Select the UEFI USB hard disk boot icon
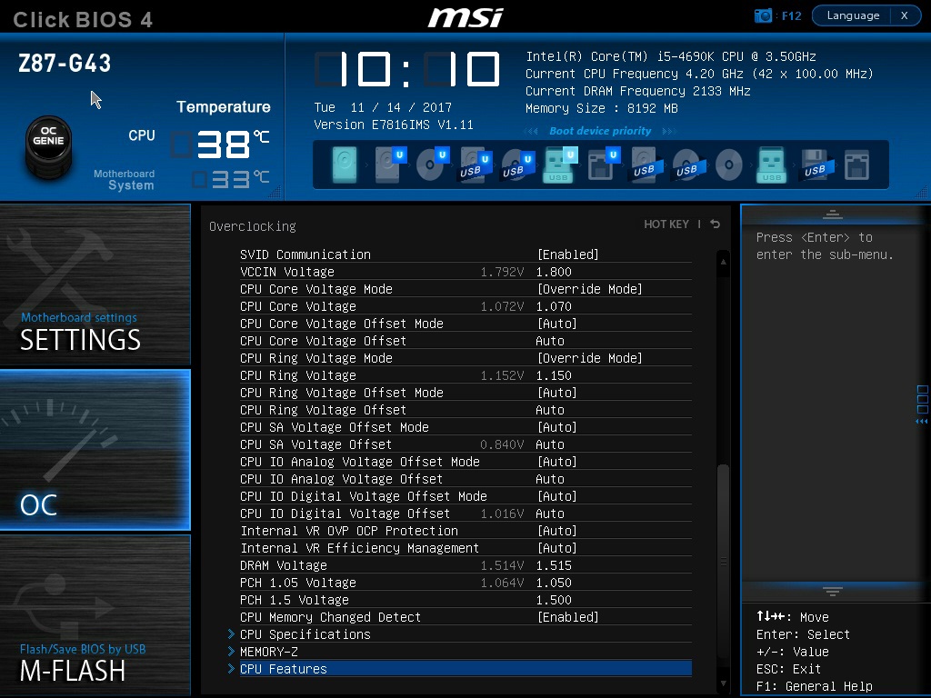This screenshot has width=931, height=698. click(x=475, y=165)
